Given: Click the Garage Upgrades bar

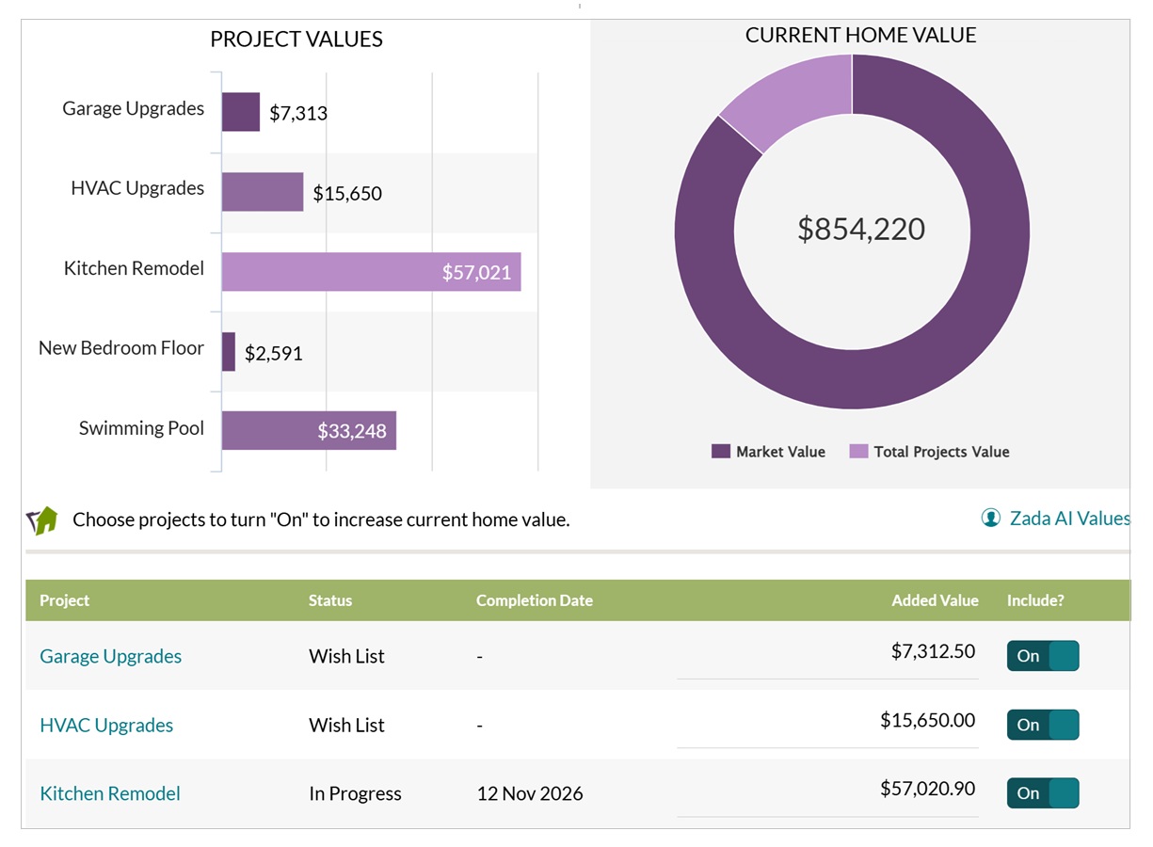Looking at the screenshot, I should [240, 112].
